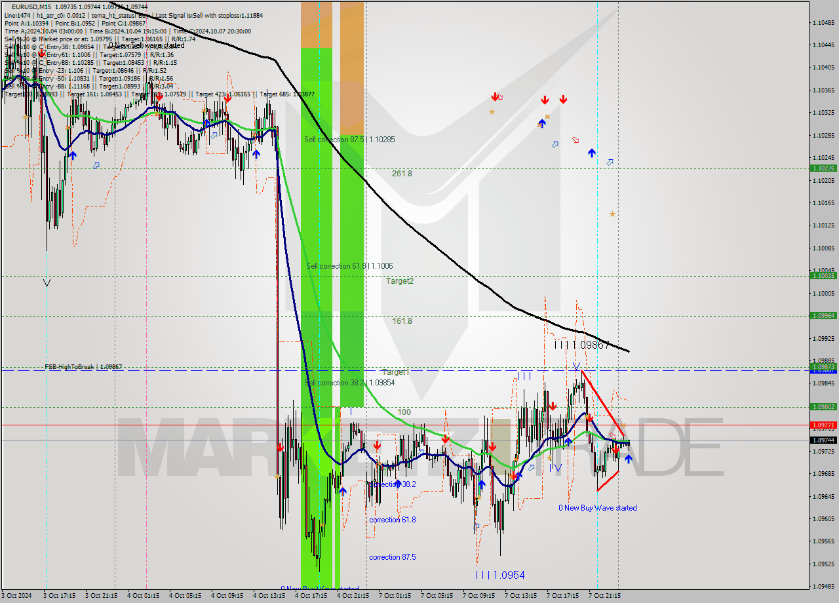This screenshot has width=839, height=603.
Task: Select the red descending trendline near 7 Oct 21:15
Action: 602,404
